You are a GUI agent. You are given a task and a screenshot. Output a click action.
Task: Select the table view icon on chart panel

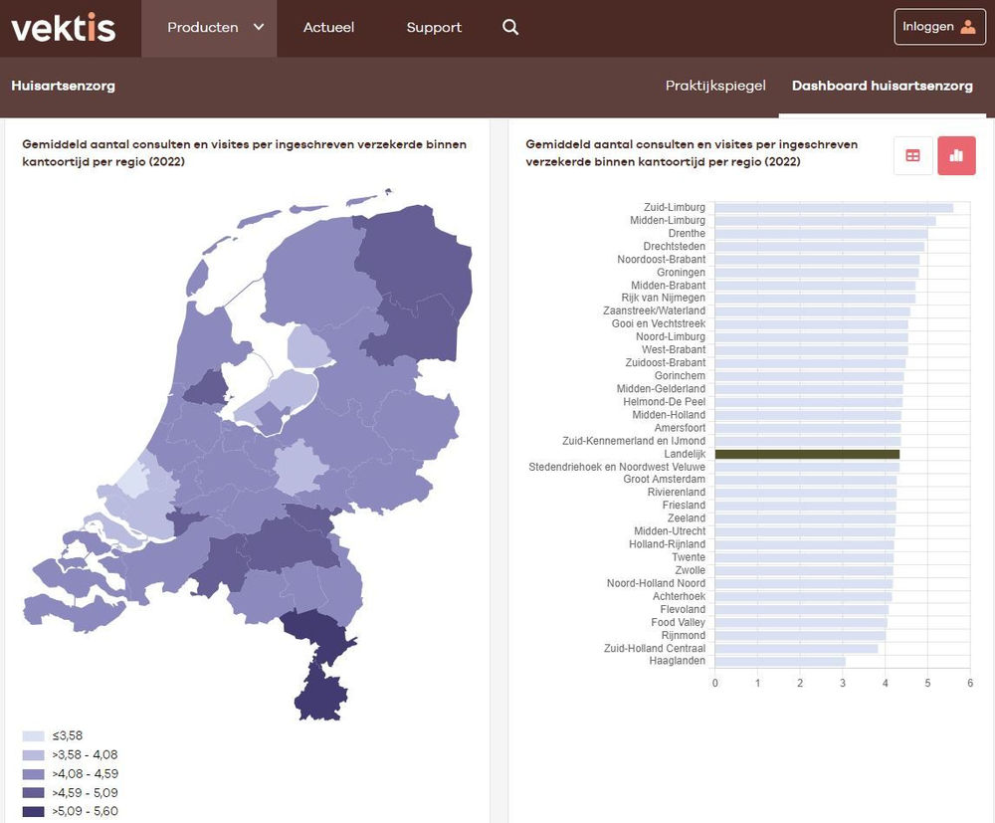[x=912, y=155]
